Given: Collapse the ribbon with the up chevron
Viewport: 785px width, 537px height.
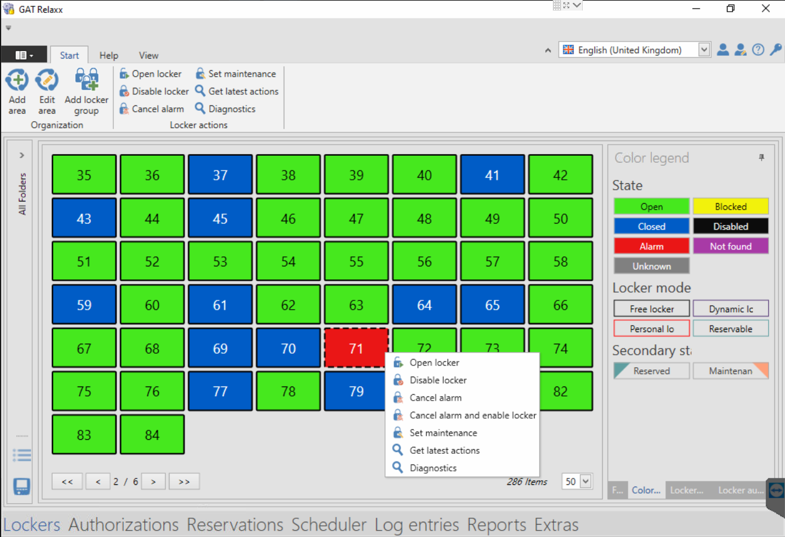Looking at the screenshot, I should coord(548,50).
